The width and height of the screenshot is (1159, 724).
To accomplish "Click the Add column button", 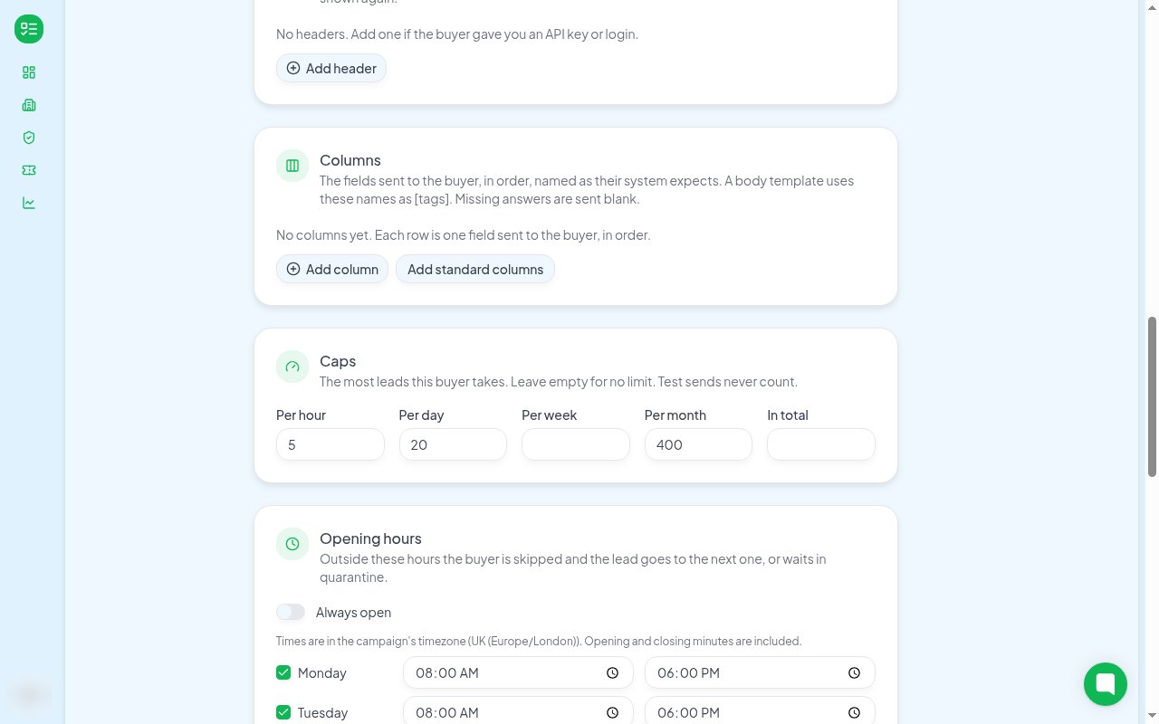I will [332, 269].
